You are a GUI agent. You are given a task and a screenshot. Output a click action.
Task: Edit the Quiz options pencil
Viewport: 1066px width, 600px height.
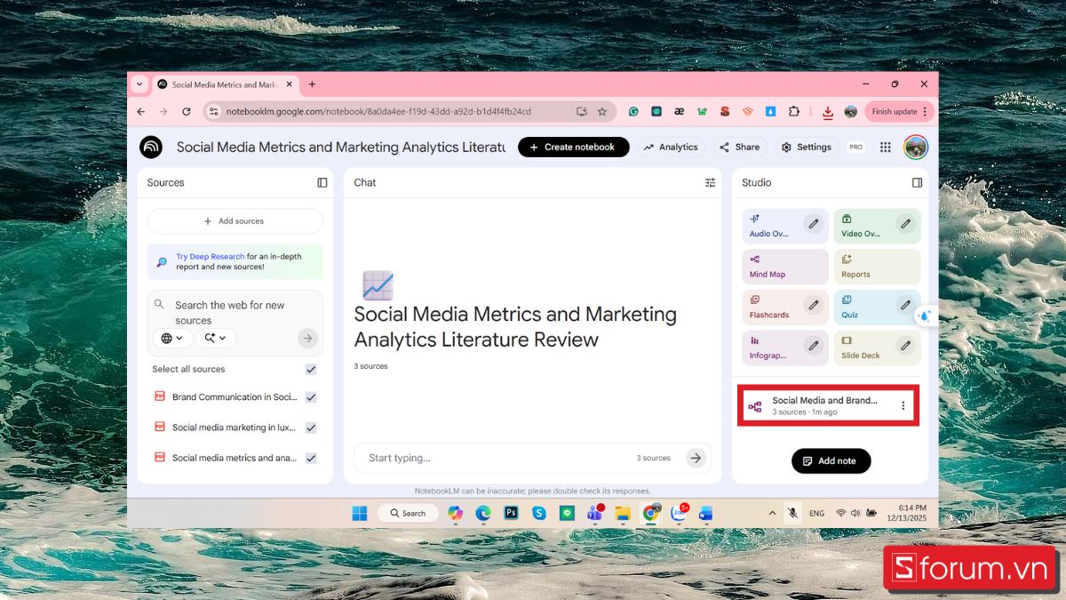tap(905, 305)
